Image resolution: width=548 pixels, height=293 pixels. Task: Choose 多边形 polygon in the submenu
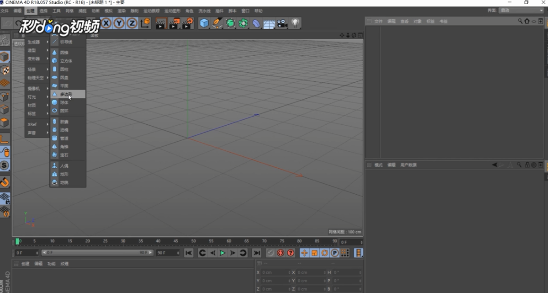68,94
